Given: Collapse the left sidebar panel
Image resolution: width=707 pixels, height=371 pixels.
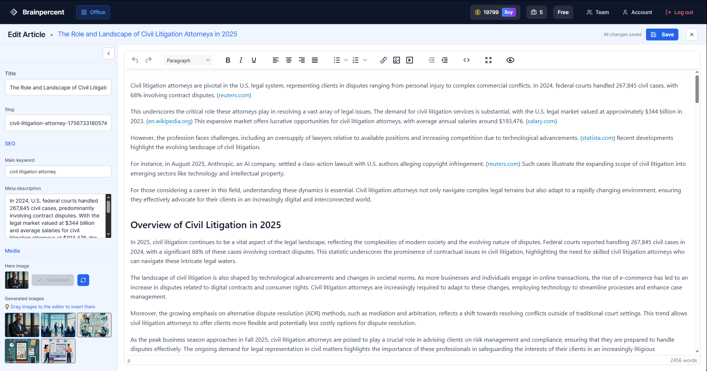Looking at the screenshot, I should [109, 53].
